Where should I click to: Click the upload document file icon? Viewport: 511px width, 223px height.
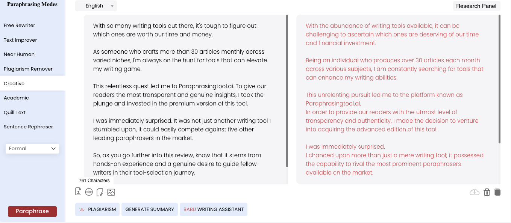tap(78, 192)
